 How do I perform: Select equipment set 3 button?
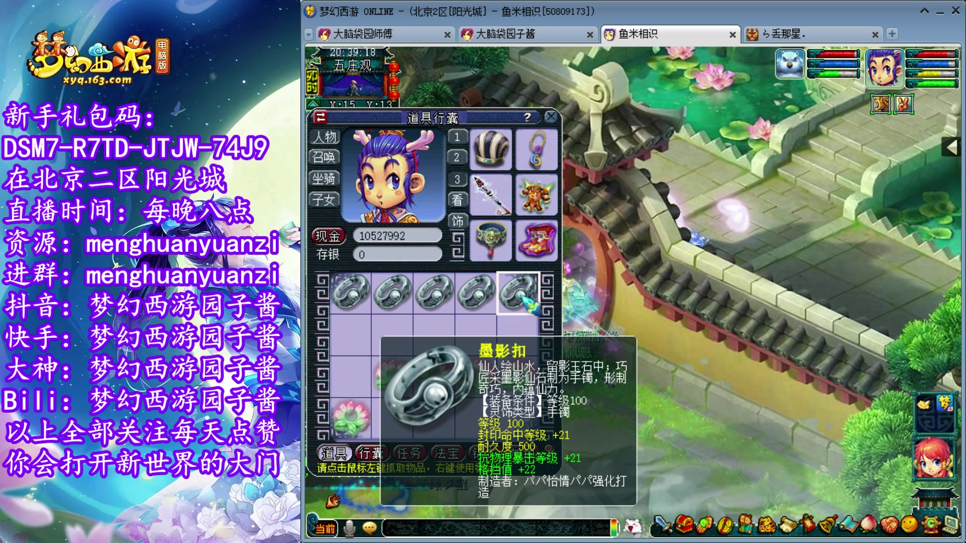click(457, 179)
